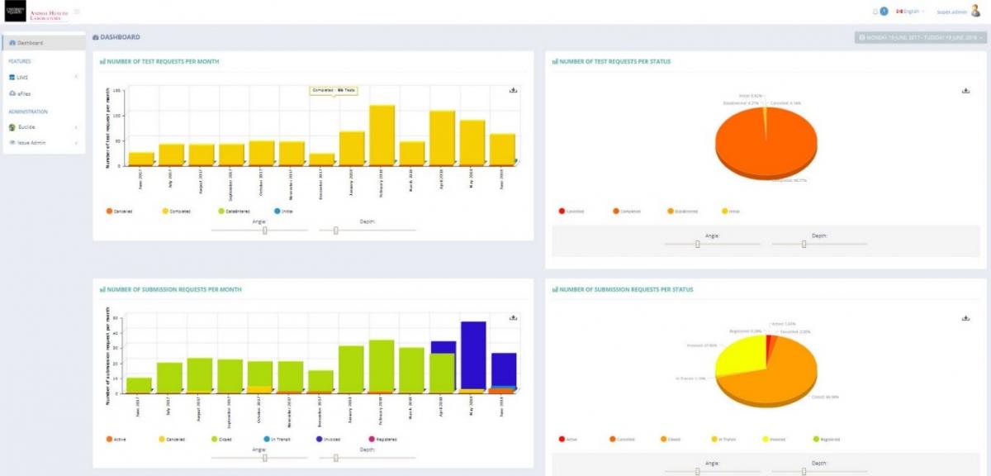The width and height of the screenshot is (991, 476).
Task: Toggle Active series in submission requests per month legend
Action: coord(116,439)
